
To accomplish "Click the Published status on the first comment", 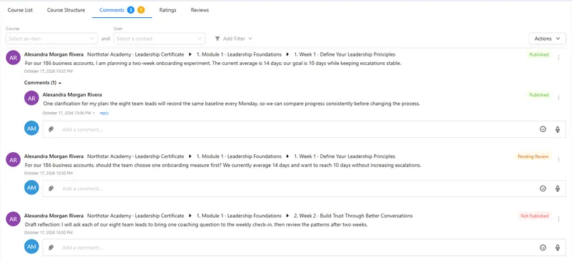I will point(539,55).
